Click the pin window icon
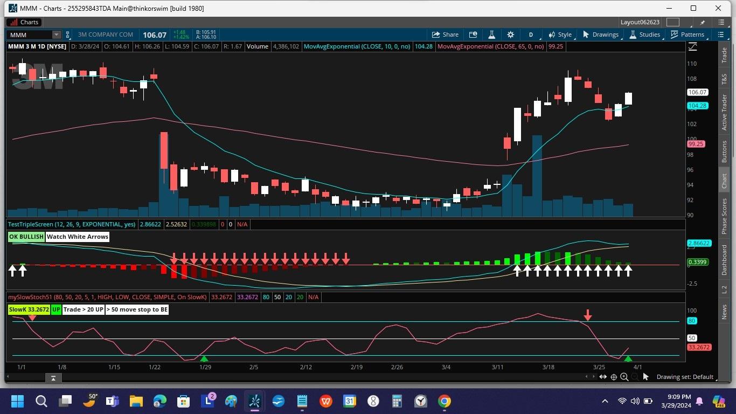The image size is (736, 414). 702,22
